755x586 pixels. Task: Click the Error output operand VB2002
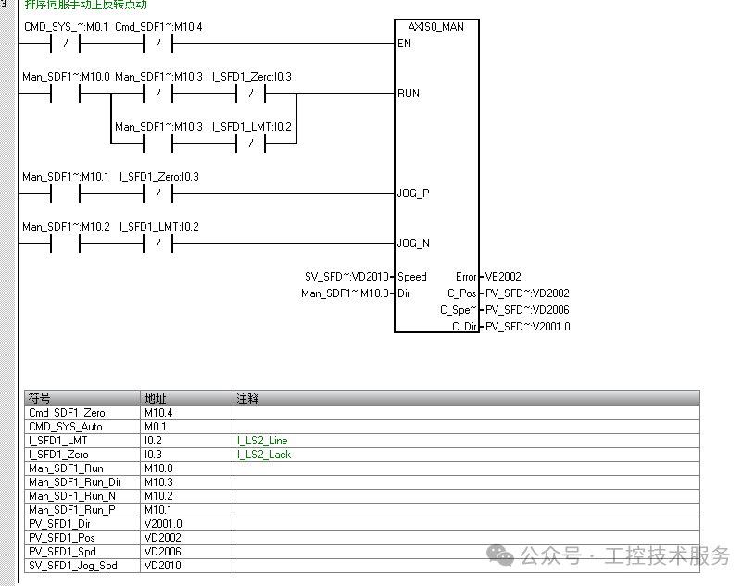pyautogui.click(x=503, y=277)
